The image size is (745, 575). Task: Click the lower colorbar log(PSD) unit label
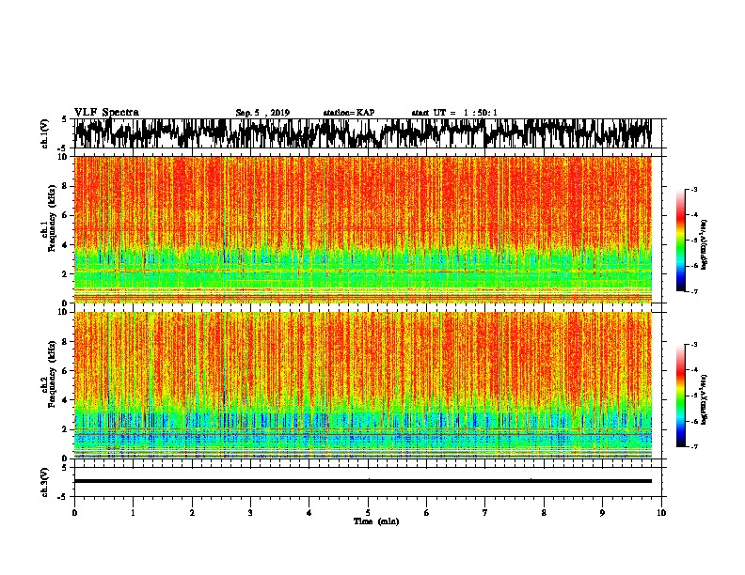[x=705, y=399]
